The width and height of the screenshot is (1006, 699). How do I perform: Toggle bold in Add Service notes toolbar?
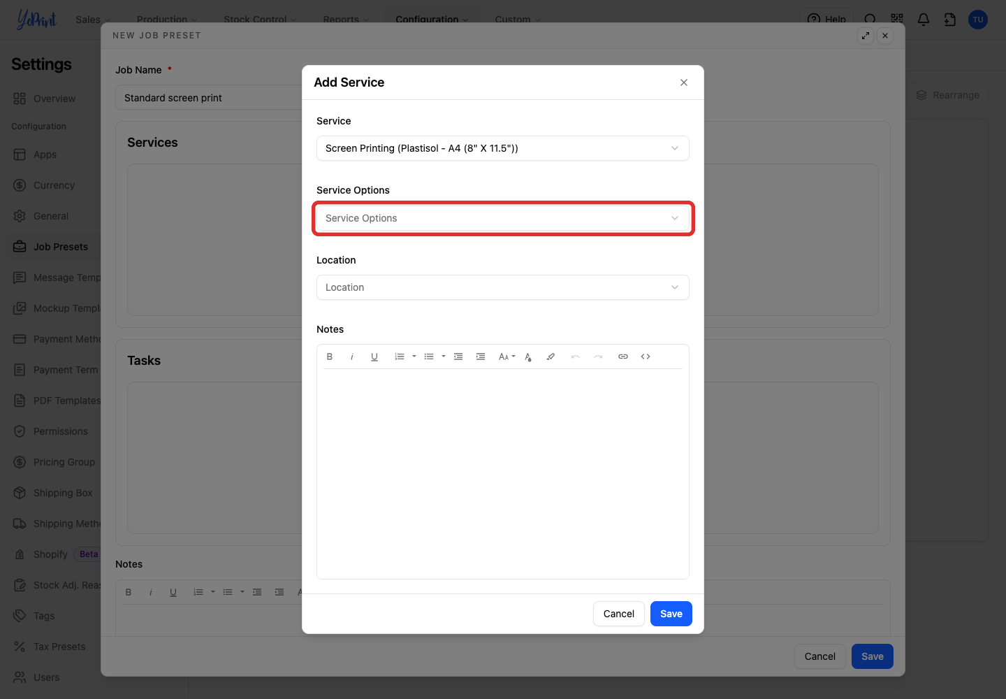point(330,356)
